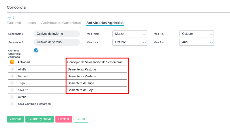Open Secuencia 2 Mes Inicio dropdown (Octubre)
Screen dimensions: 230x132
pos(129,42)
